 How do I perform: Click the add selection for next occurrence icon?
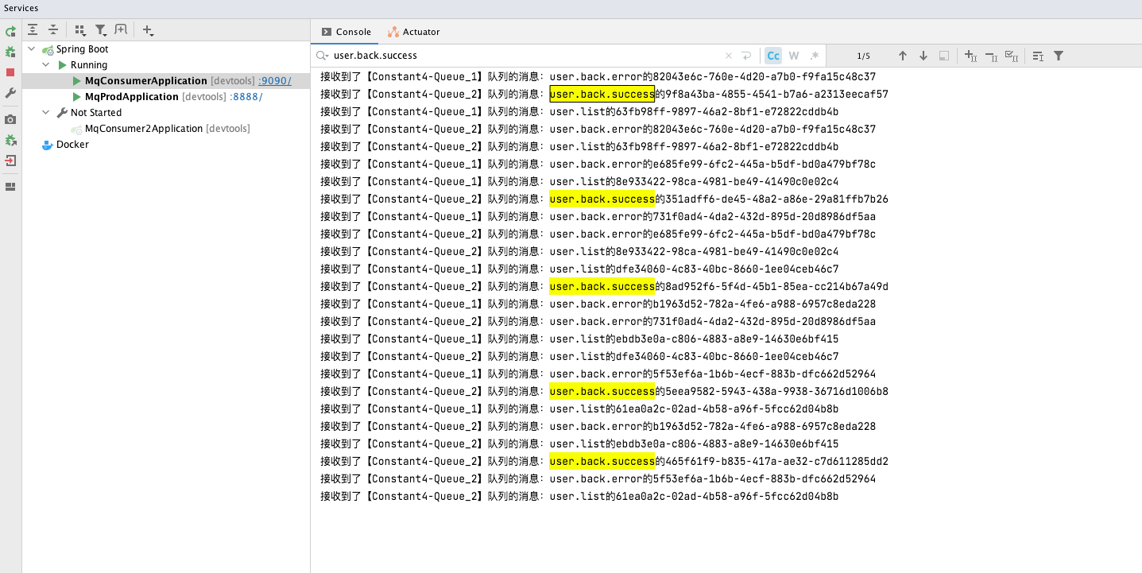click(x=970, y=56)
